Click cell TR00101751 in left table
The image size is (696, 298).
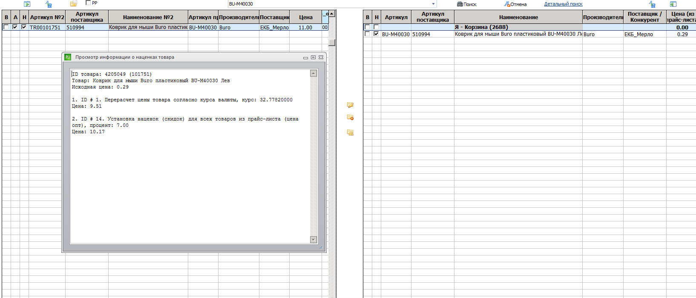point(47,27)
